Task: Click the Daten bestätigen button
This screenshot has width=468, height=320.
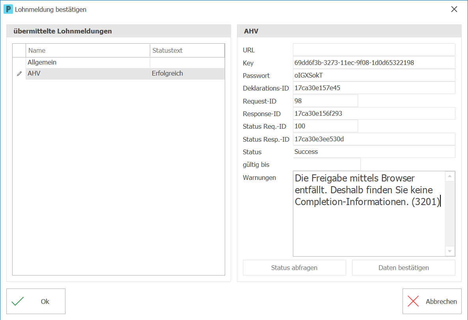Action: (x=403, y=268)
